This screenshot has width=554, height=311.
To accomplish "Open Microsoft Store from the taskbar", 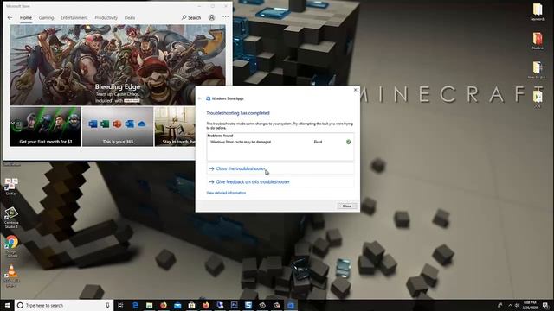I will click(x=191, y=305).
